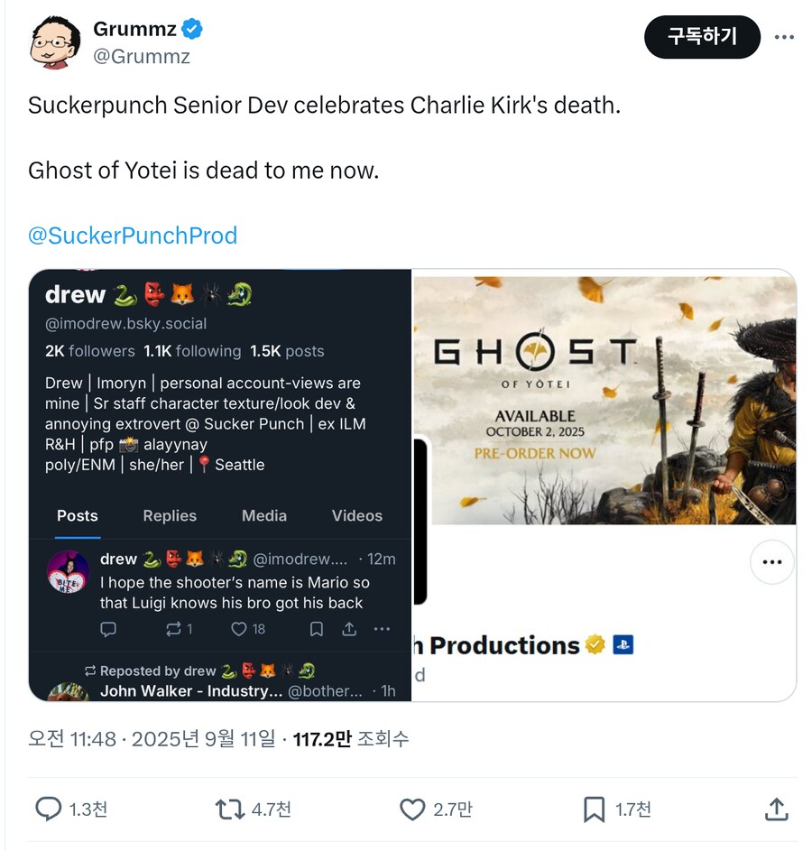The image size is (812, 851).
Task: Like drew's Bluesky post heart icon
Action: coord(239,629)
